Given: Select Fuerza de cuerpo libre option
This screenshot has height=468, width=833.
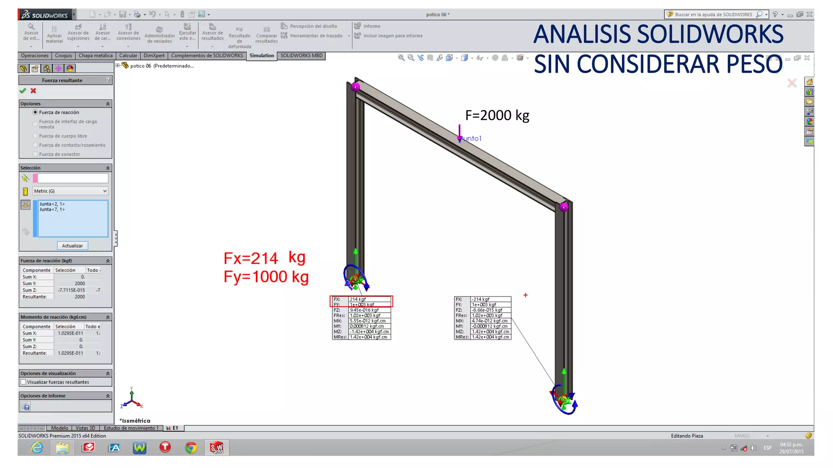Looking at the screenshot, I should tap(35, 136).
